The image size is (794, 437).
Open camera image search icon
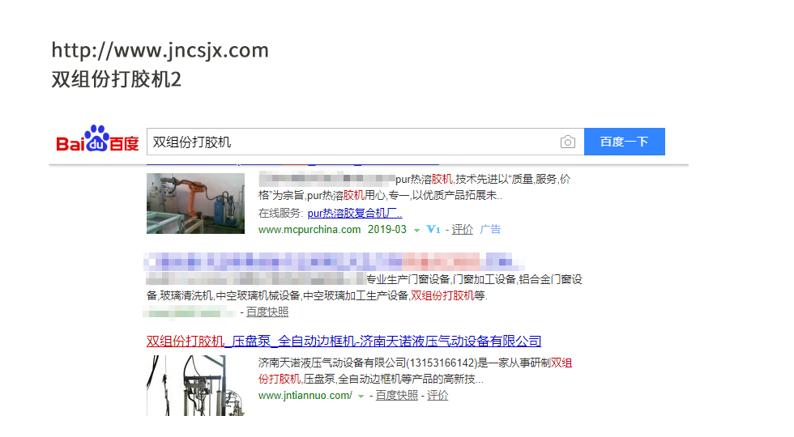click(x=568, y=142)
